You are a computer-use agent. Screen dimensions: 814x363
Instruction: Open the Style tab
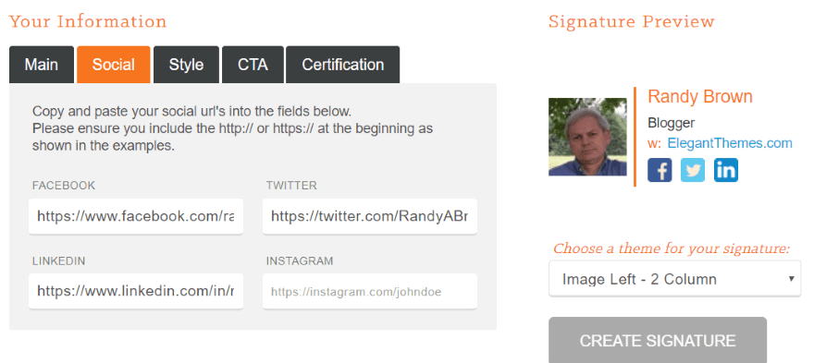(186, 65)
